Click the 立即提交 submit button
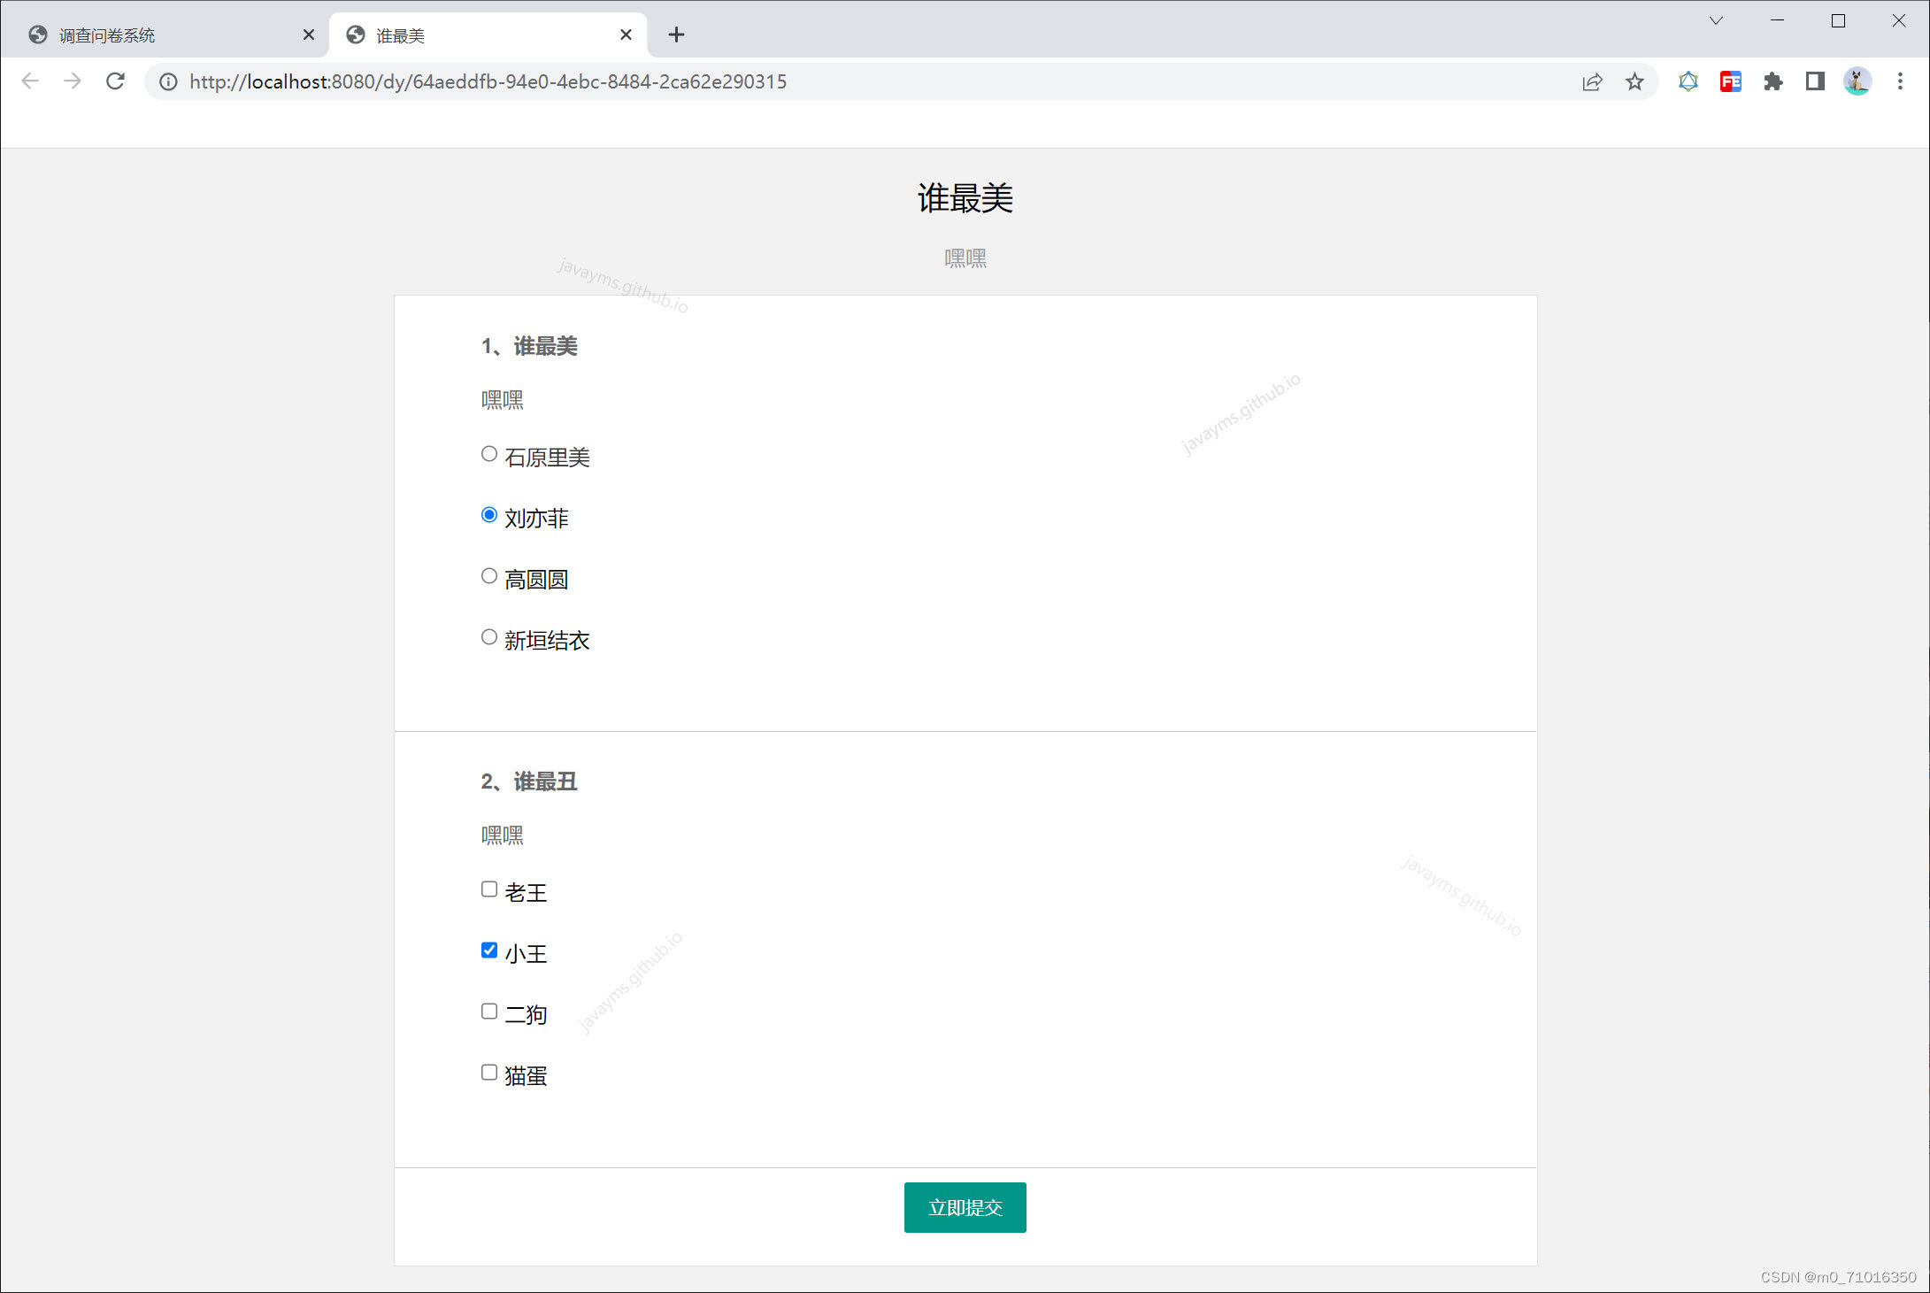The width and height of the screenshot is (1930, 1293). click(x=965, y=1207)
